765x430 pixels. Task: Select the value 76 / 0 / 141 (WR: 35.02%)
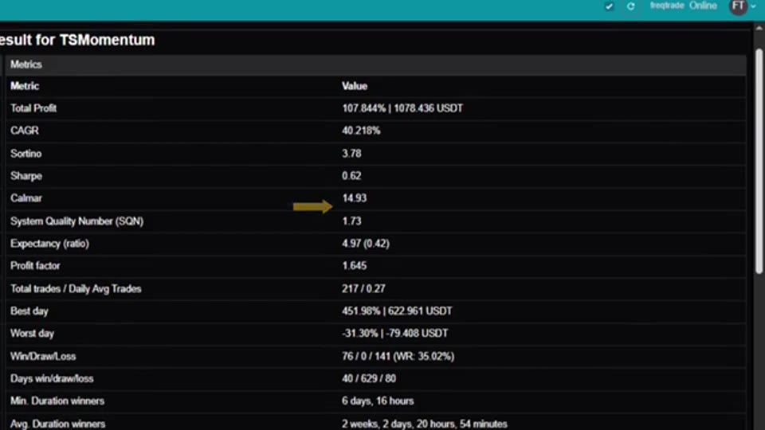398,357
